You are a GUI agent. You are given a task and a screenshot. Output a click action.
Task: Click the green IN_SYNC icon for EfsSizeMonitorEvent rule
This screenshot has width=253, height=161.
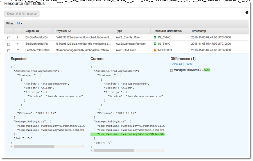tap(155, 37)
